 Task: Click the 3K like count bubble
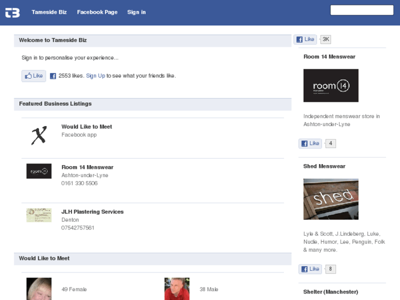tap(326, 39)
